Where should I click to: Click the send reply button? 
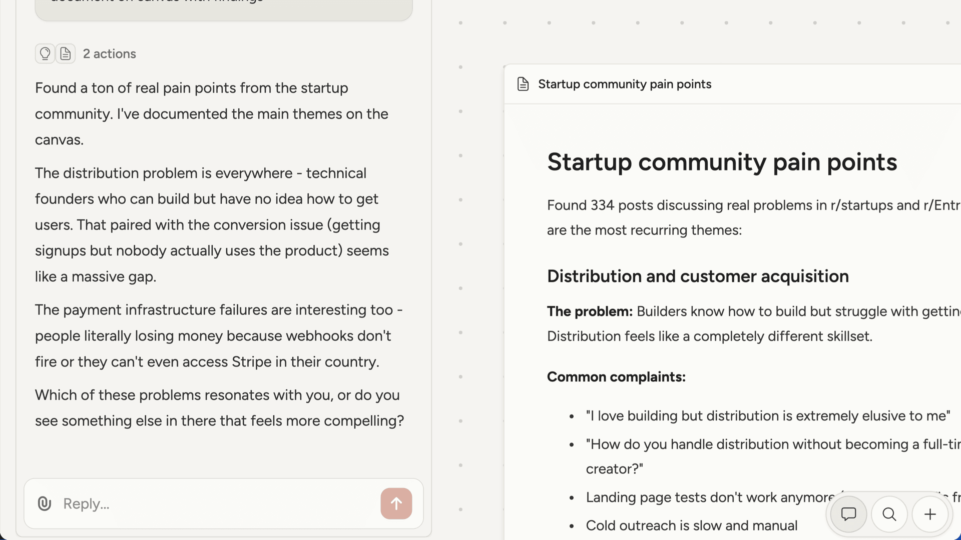tap(396, 503)
